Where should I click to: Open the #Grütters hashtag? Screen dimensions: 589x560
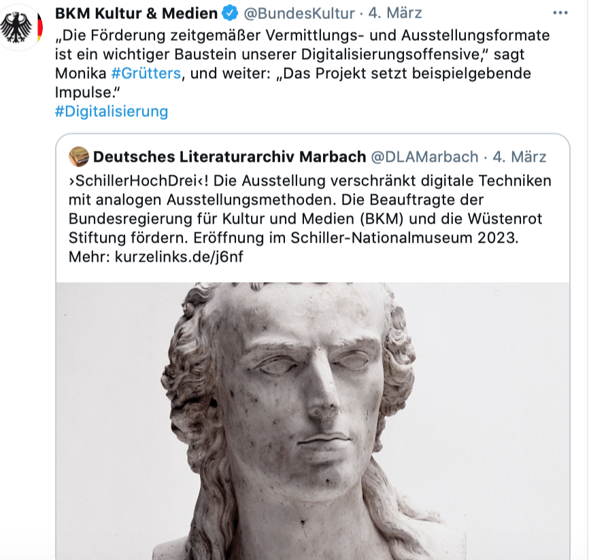[146, 73]
